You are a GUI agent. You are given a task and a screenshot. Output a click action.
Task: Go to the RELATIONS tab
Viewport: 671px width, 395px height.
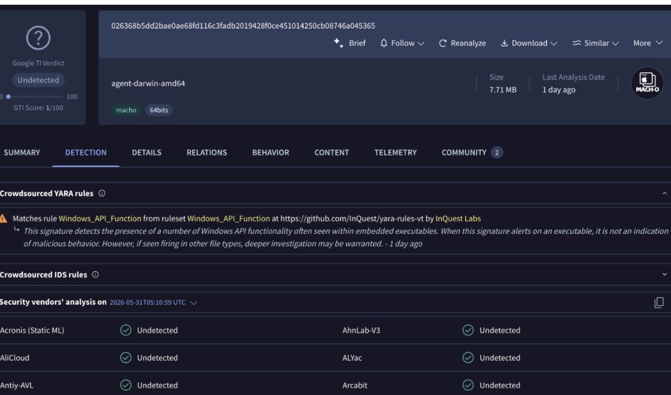207,152
